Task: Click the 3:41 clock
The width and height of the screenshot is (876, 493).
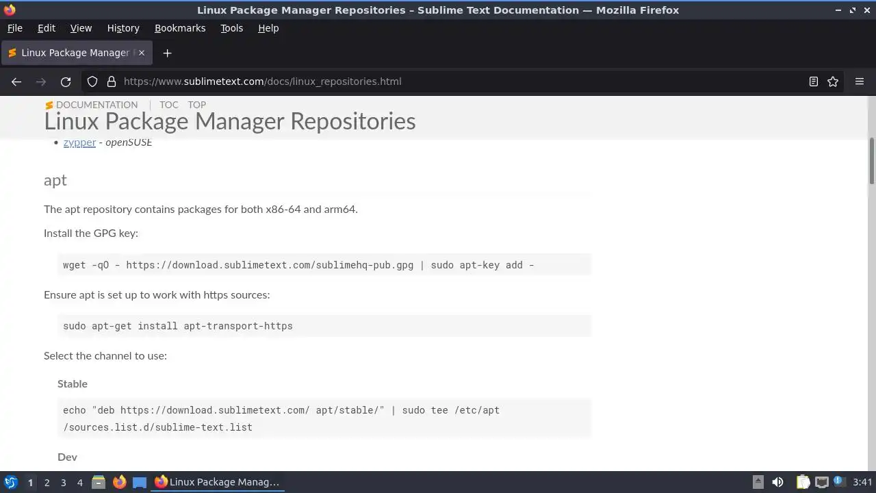Action: (x=862, y=482)
